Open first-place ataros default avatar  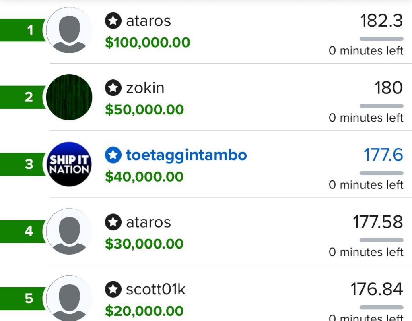tap(69, 30)
